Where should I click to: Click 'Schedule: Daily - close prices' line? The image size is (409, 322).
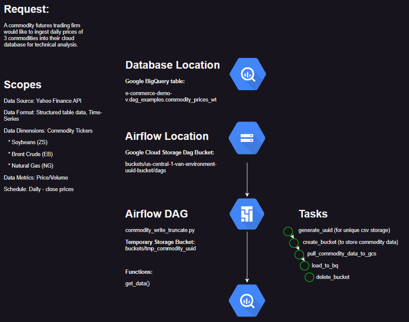click(39, 189)
